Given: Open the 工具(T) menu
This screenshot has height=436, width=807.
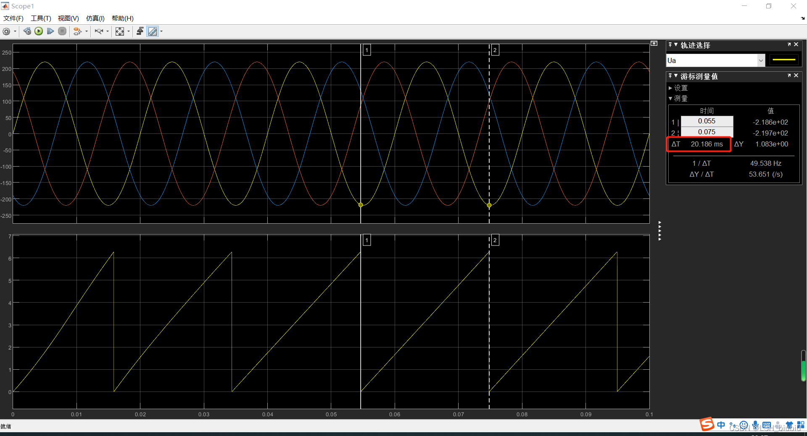Looking at the screenshot, I should 41,18.
